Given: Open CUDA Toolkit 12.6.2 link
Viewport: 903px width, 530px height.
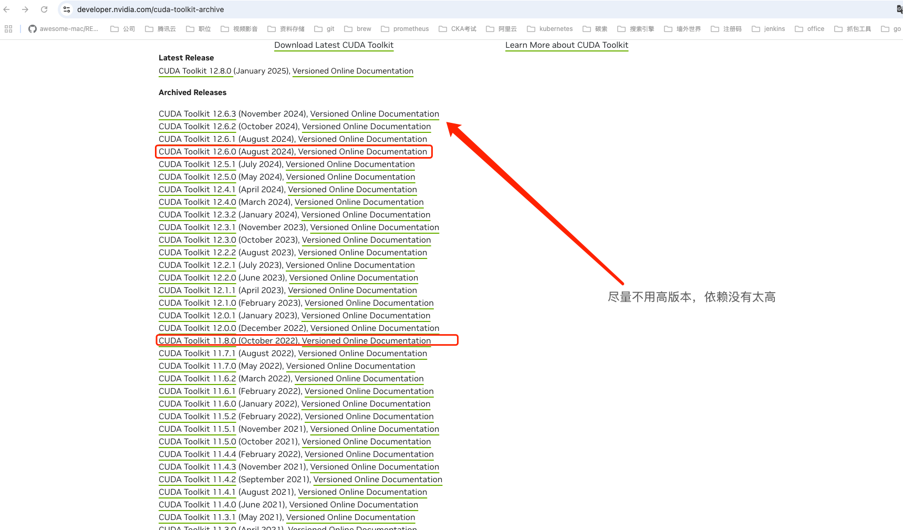Looking at the screenshot, I should point(198,127).
